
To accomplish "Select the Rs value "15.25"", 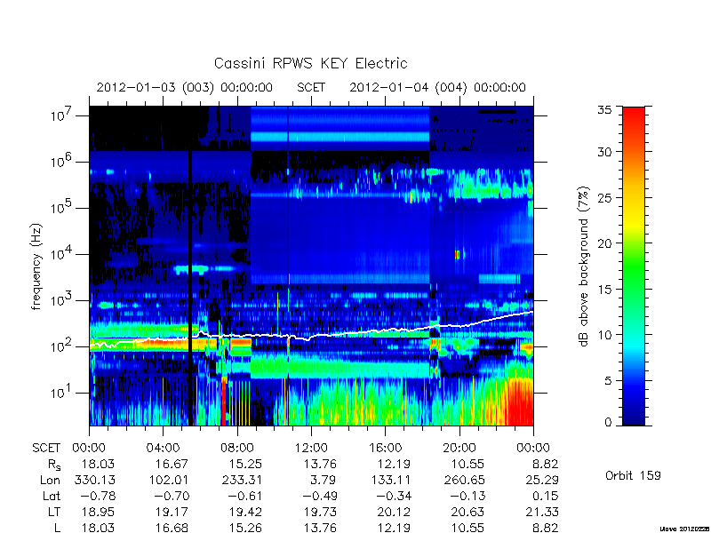I will tap(245, 464).
